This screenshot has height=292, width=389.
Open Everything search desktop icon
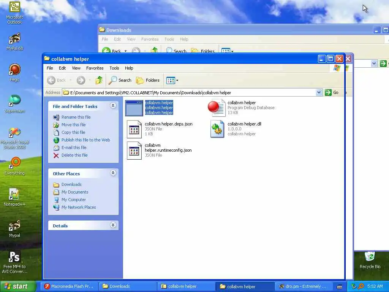[x=14, y=166]
